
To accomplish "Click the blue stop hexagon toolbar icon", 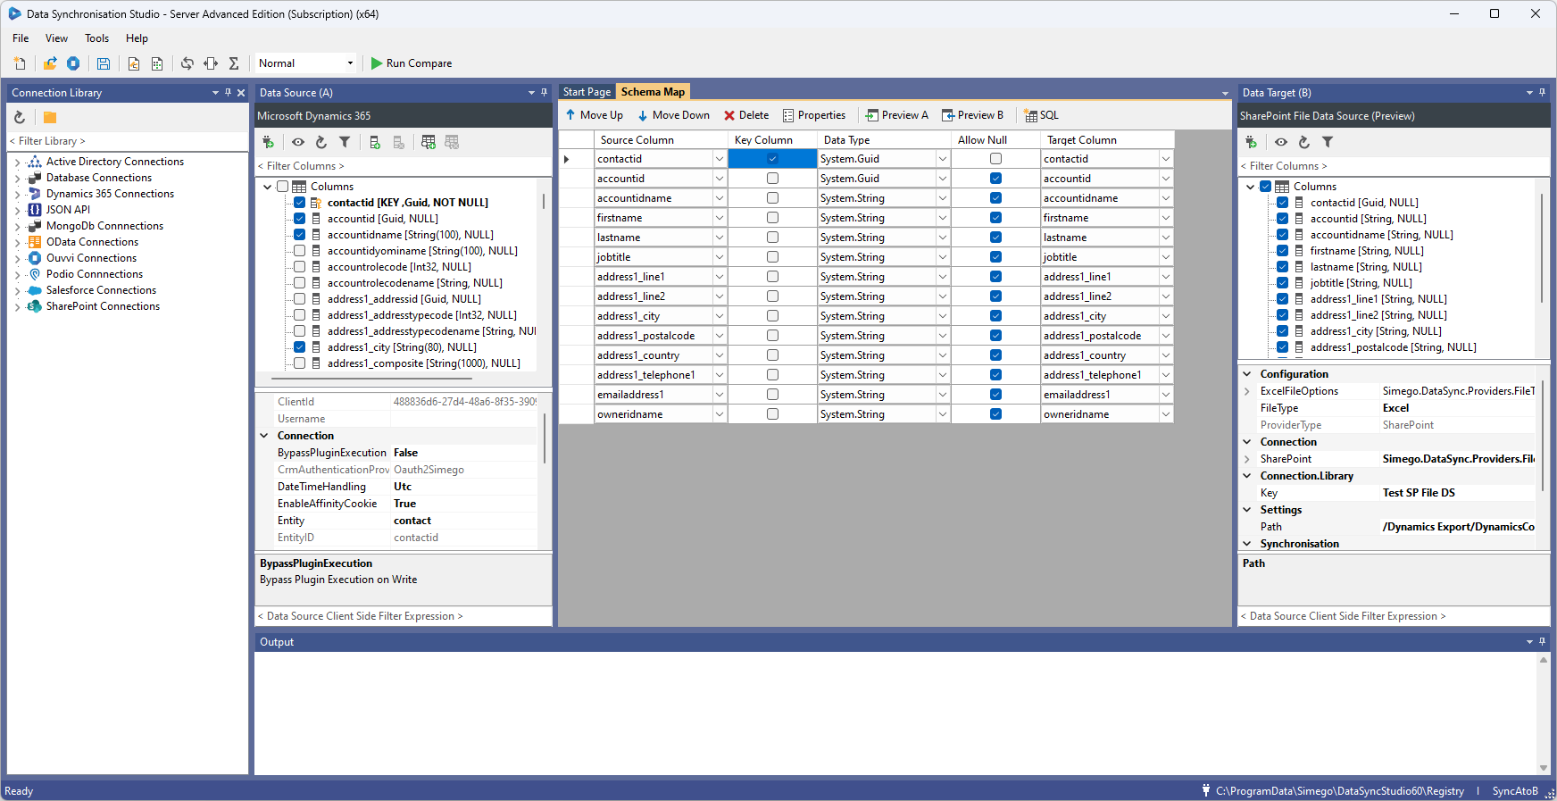I will tap(73, 63).
